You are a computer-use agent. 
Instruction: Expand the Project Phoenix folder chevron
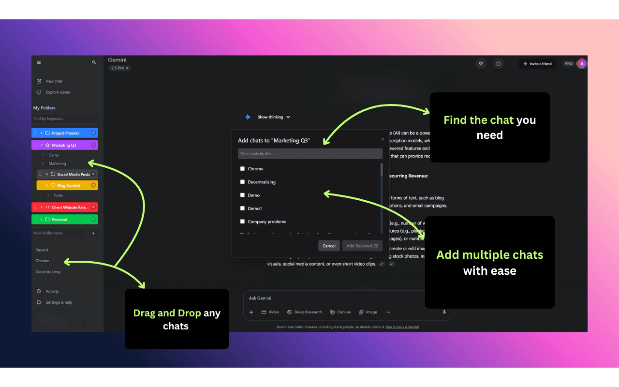click(x=42, y=133)
